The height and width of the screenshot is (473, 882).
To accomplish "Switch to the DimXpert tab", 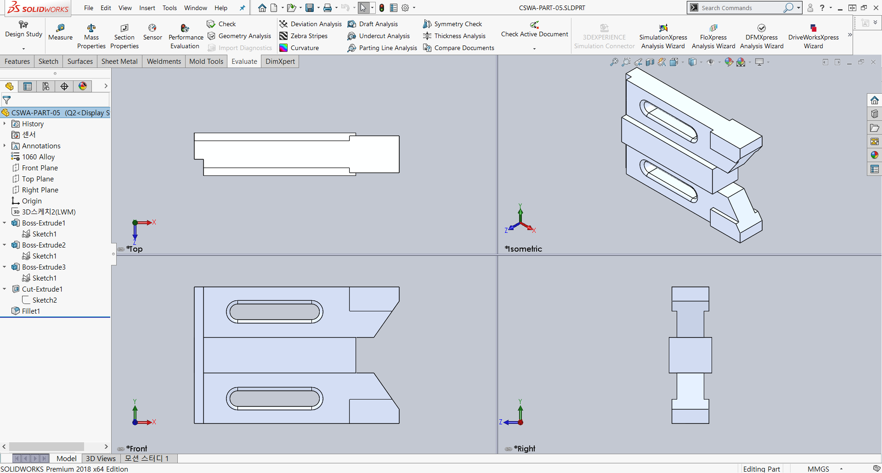I will (x=280, y=61).
